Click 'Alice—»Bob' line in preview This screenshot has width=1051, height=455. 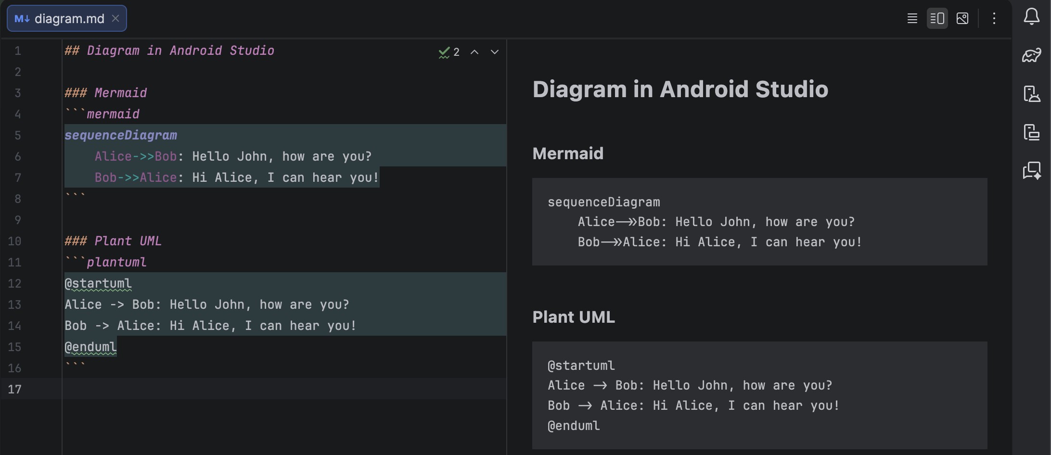pos(716,222)
